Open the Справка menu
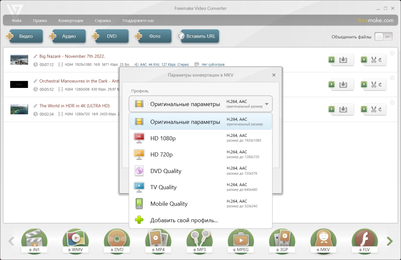 point(102,20)
